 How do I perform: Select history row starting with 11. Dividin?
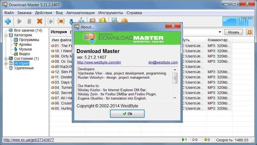(61, 77)
